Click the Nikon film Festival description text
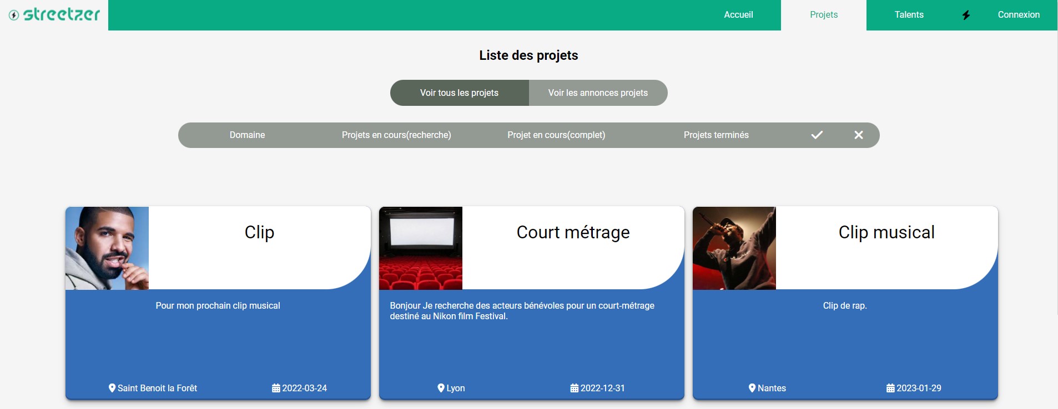This screenshot has width=1058, height=409. click(522, 311)
